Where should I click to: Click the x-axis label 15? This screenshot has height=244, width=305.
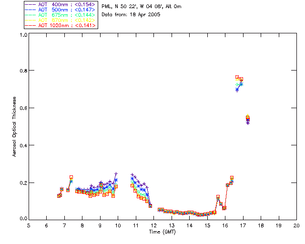(x=207, y=225)
